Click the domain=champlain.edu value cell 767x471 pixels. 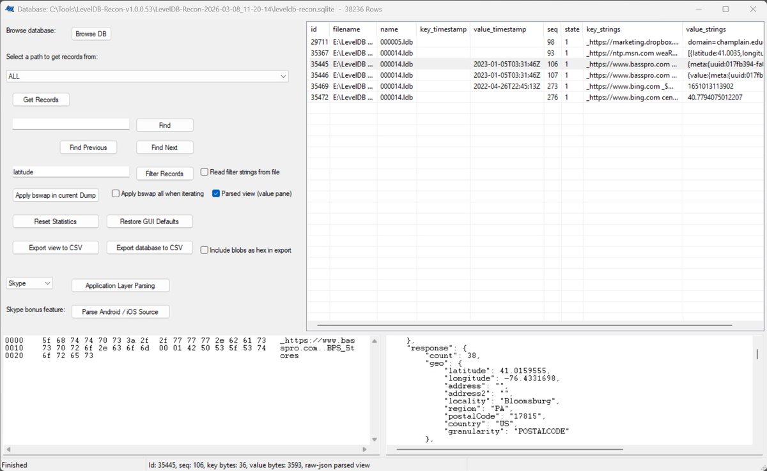(724, 41)
